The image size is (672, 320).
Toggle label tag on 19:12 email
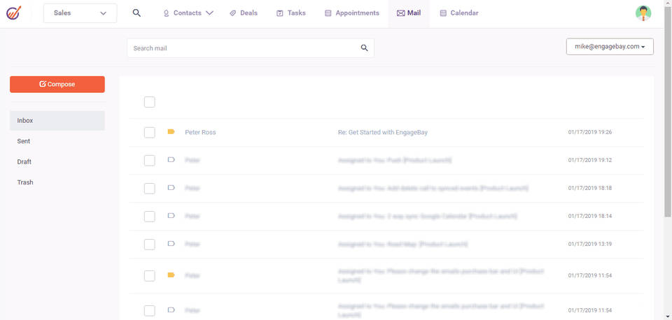171,160
